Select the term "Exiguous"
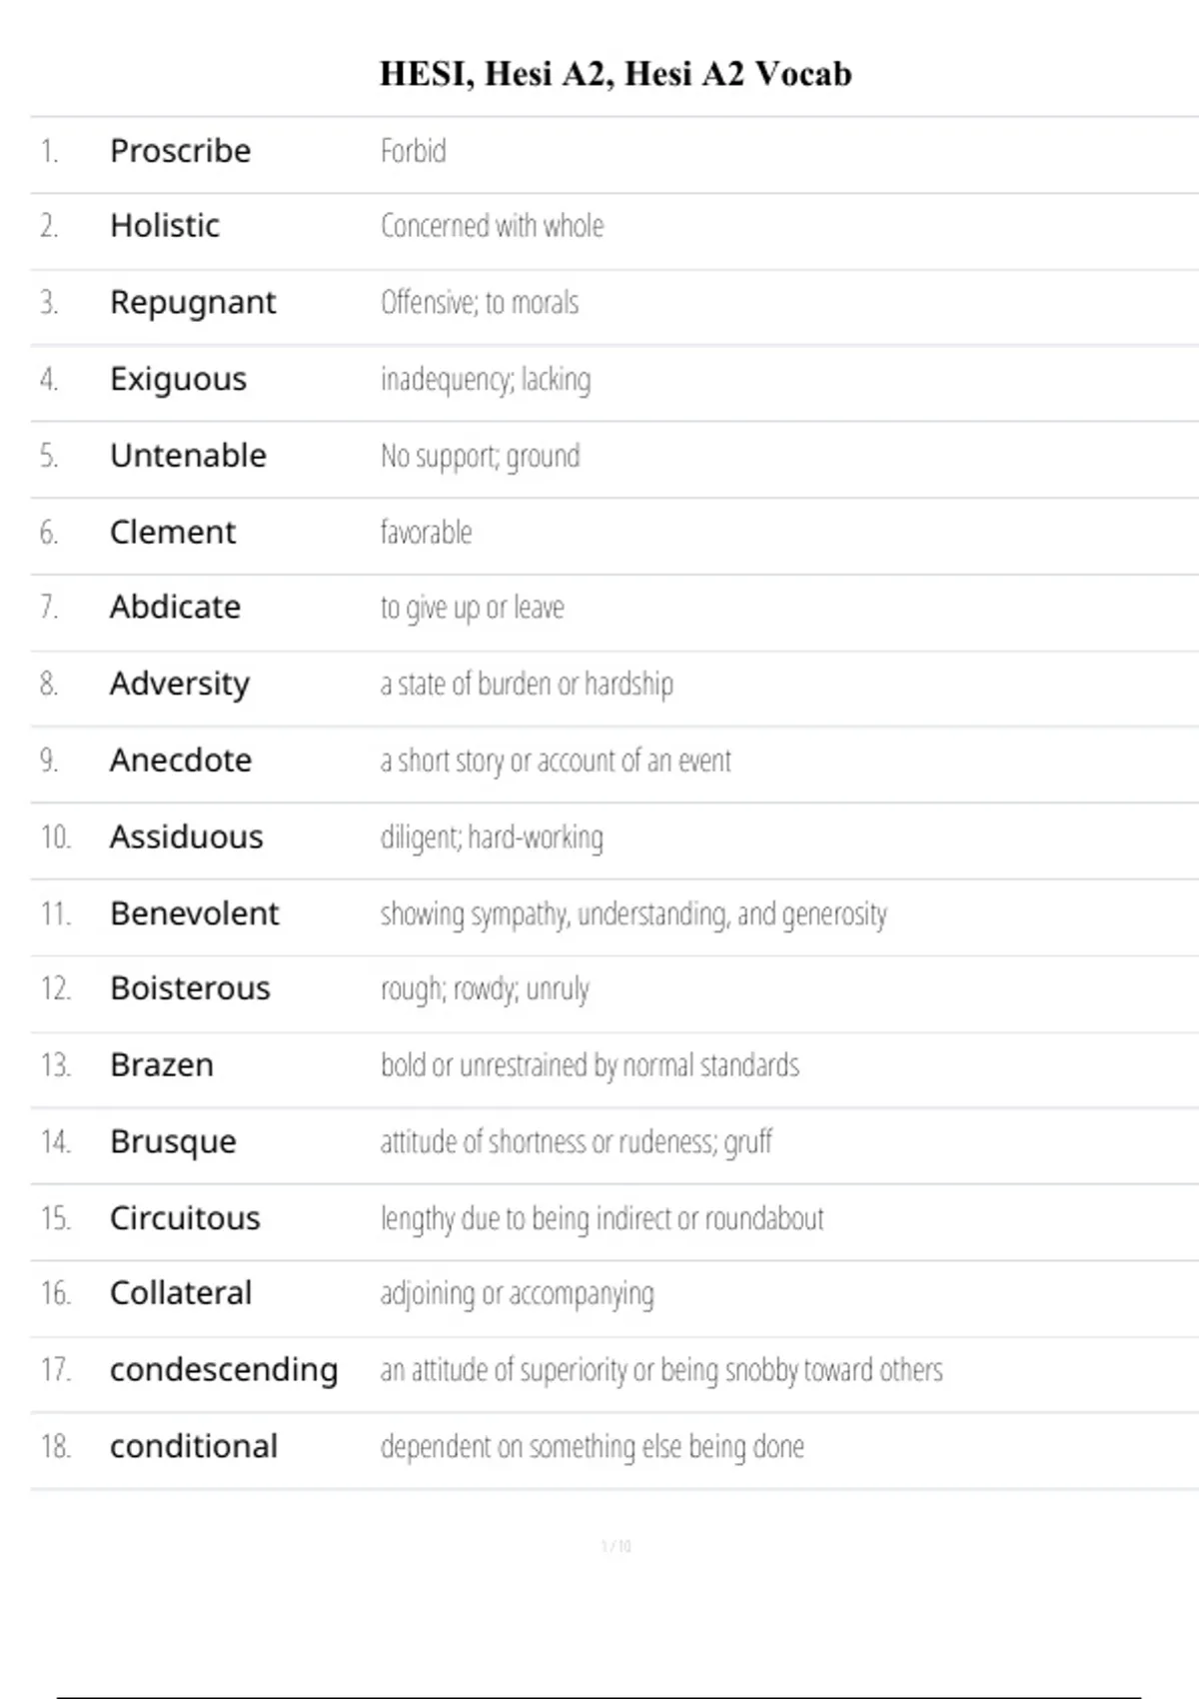 coord(178,379)
